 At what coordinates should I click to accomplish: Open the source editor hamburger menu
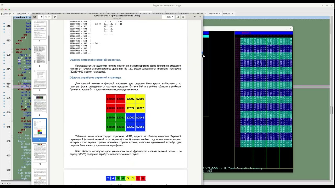click(2, 5)
